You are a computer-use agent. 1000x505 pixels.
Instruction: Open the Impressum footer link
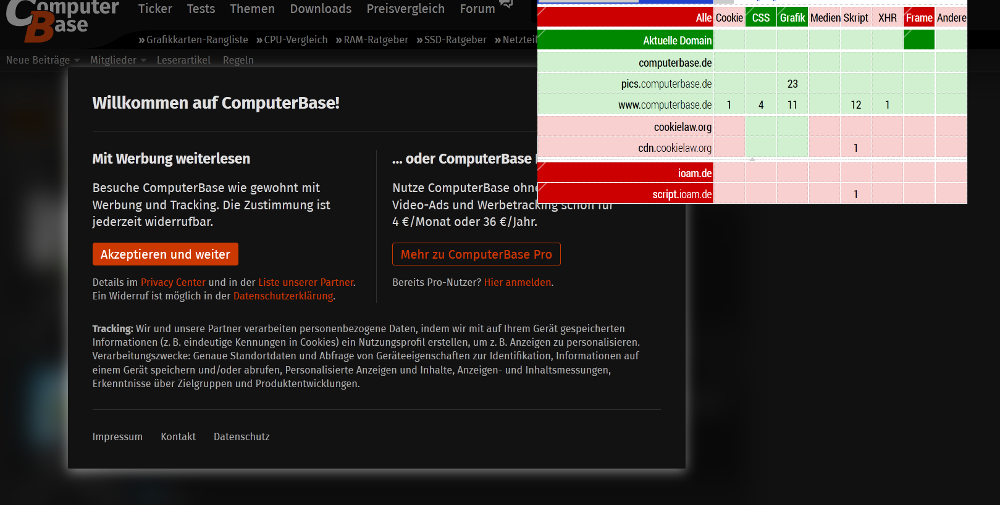point(117,436)
